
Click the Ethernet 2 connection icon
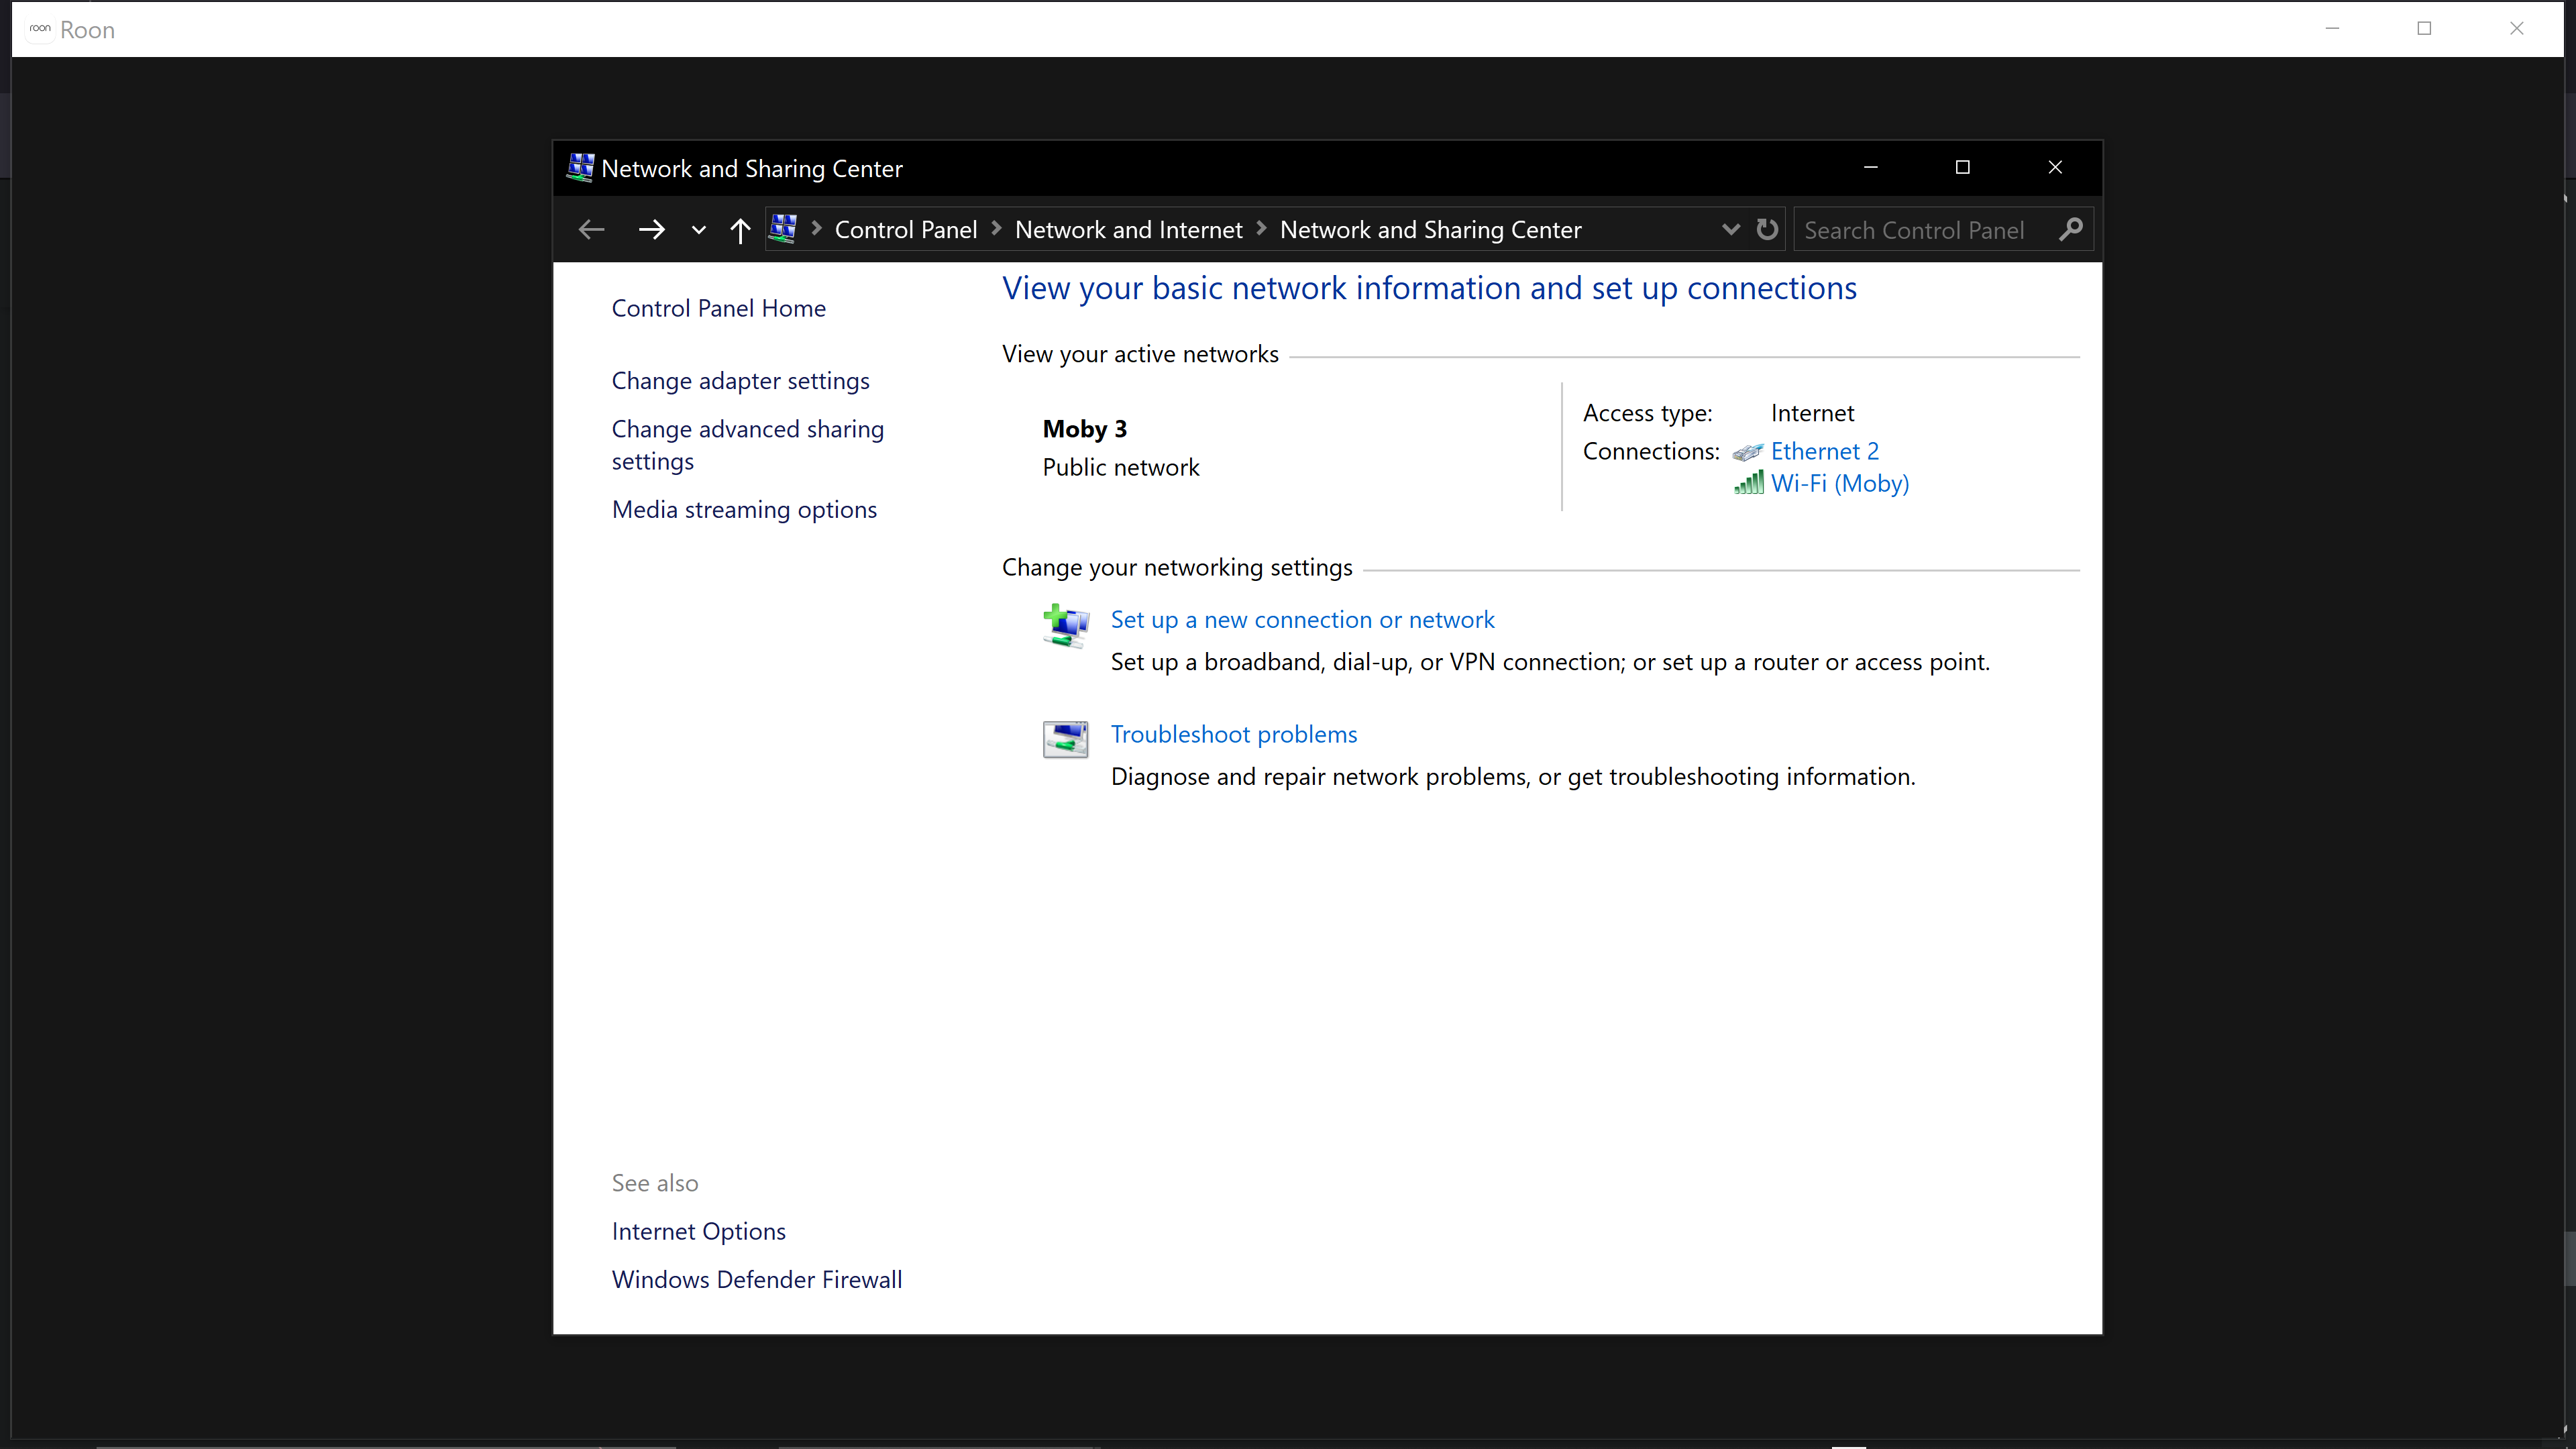coord(1747,452)
